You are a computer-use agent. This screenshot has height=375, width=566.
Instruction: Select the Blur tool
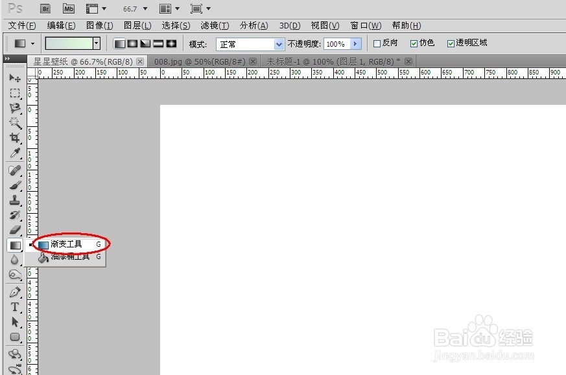coord(15,260)
